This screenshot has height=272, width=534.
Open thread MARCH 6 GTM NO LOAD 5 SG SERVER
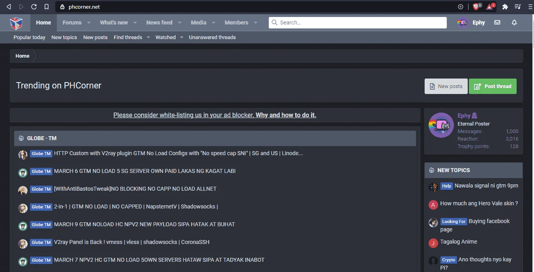(145, 171)
